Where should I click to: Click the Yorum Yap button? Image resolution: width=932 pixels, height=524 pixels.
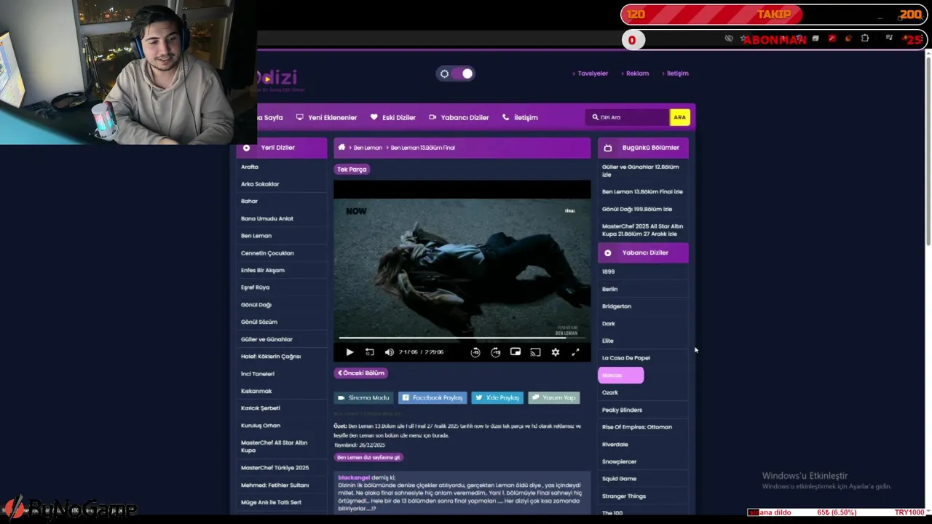(x=554, y=397)
